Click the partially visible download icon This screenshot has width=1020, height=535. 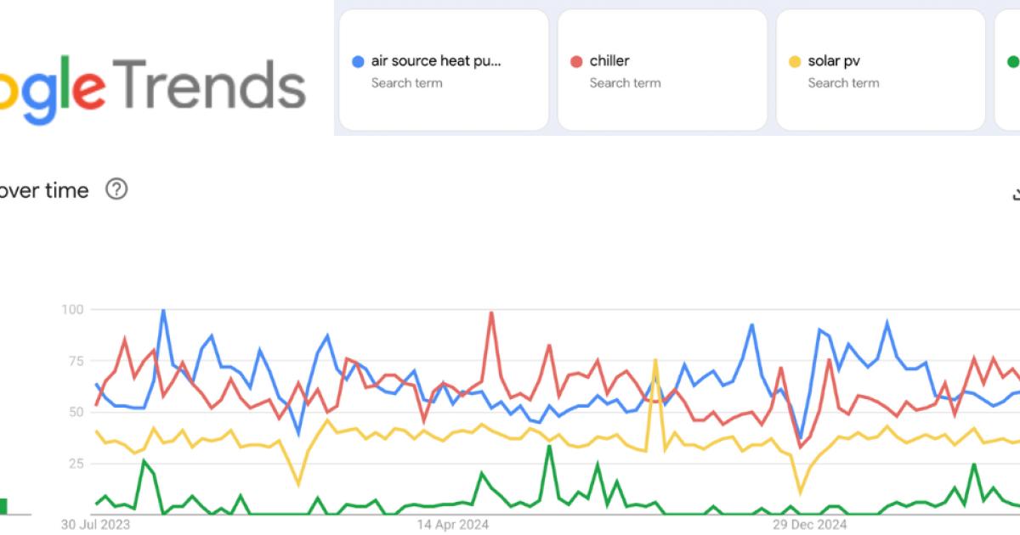pos(1016,194)
